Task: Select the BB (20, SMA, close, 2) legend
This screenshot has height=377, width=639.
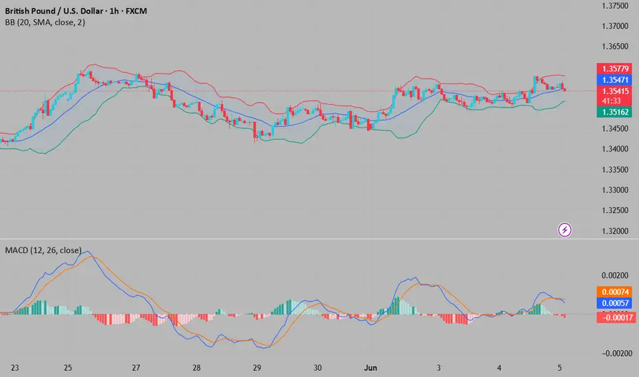Action: pyautogui.click(x=45, y=23)
